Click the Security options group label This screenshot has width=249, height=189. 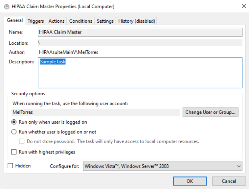point(28,94)
